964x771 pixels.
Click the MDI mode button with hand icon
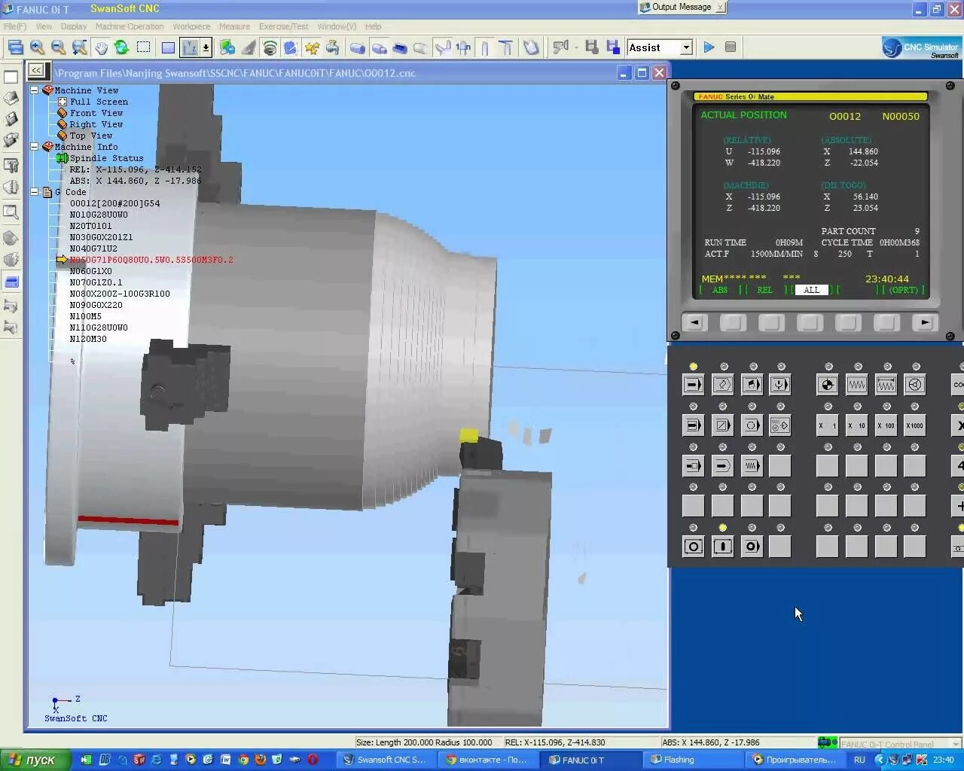tap(752, 385)
